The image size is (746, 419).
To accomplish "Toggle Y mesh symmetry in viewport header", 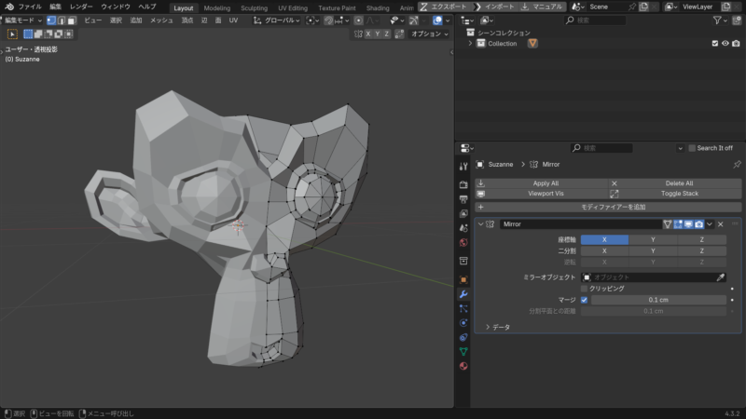I will 378,34.
